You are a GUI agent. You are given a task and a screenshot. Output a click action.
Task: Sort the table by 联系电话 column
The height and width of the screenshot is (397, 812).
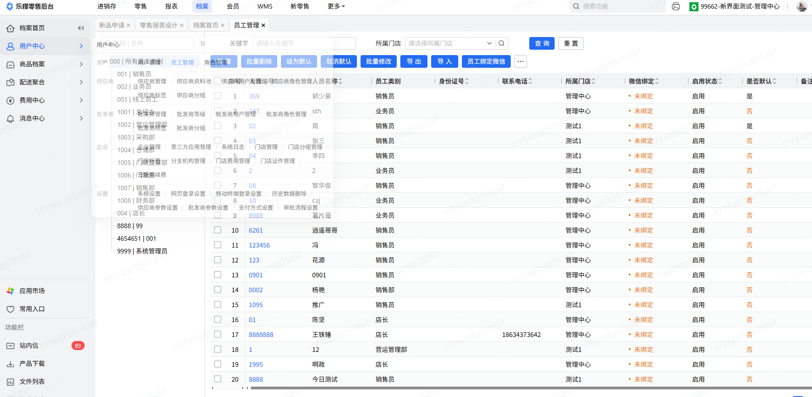530,81
